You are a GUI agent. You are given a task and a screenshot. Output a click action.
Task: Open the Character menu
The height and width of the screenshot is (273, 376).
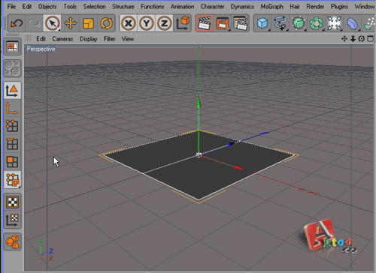(212, 7)
